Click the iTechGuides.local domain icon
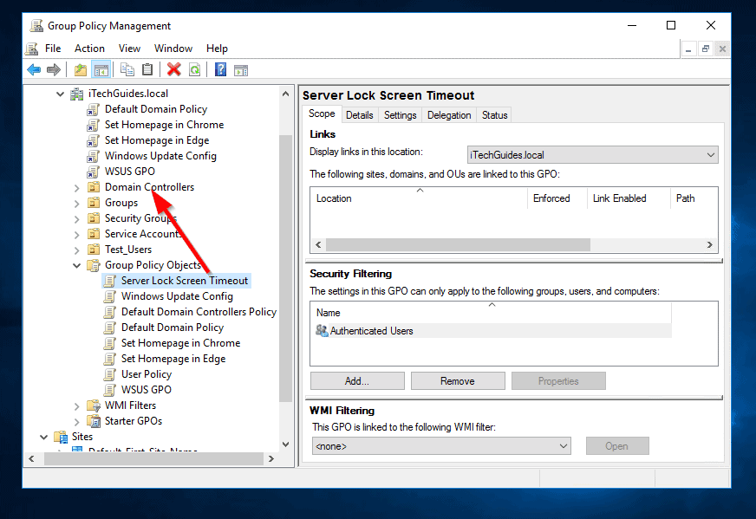 click(x=77, y=94)
